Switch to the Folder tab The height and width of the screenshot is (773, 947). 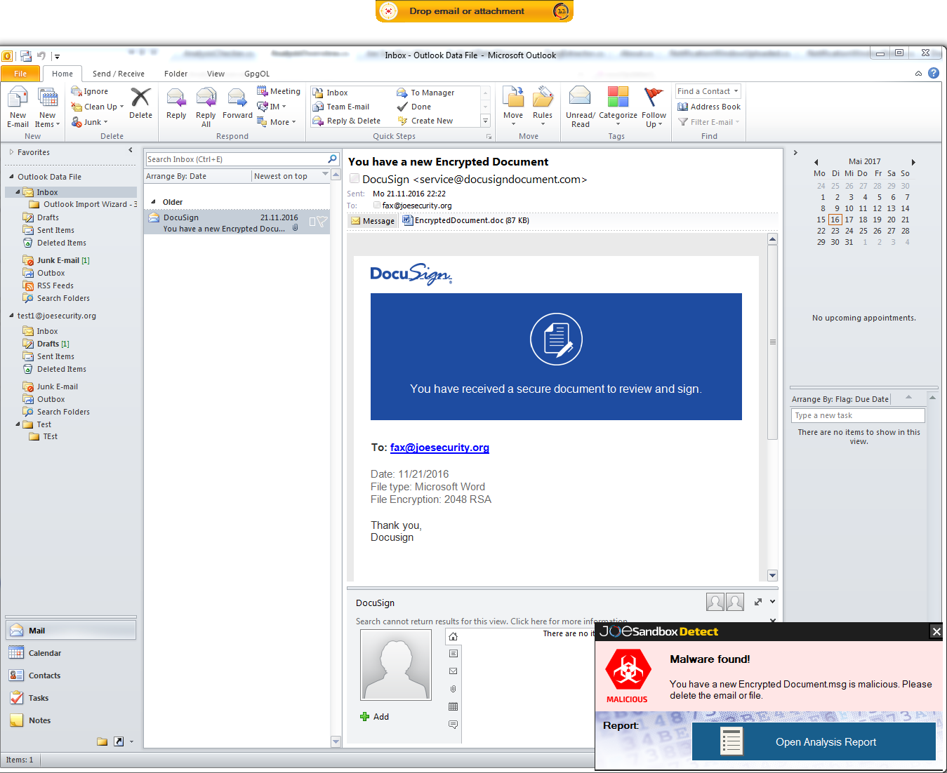pyautogui.click(x=176, y=74)
